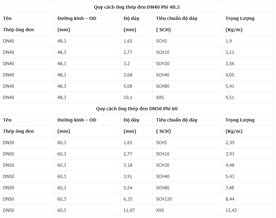
Task: Click the 13,43 weight value
Action: [x=231, y=210]
